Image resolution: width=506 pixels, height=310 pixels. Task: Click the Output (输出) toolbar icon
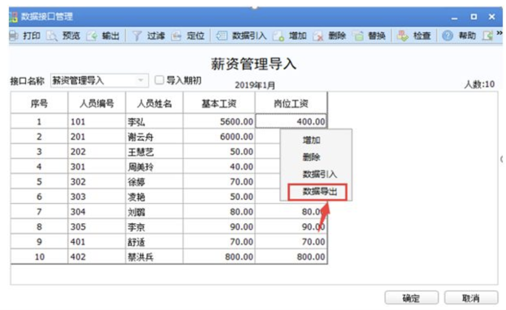92,36
